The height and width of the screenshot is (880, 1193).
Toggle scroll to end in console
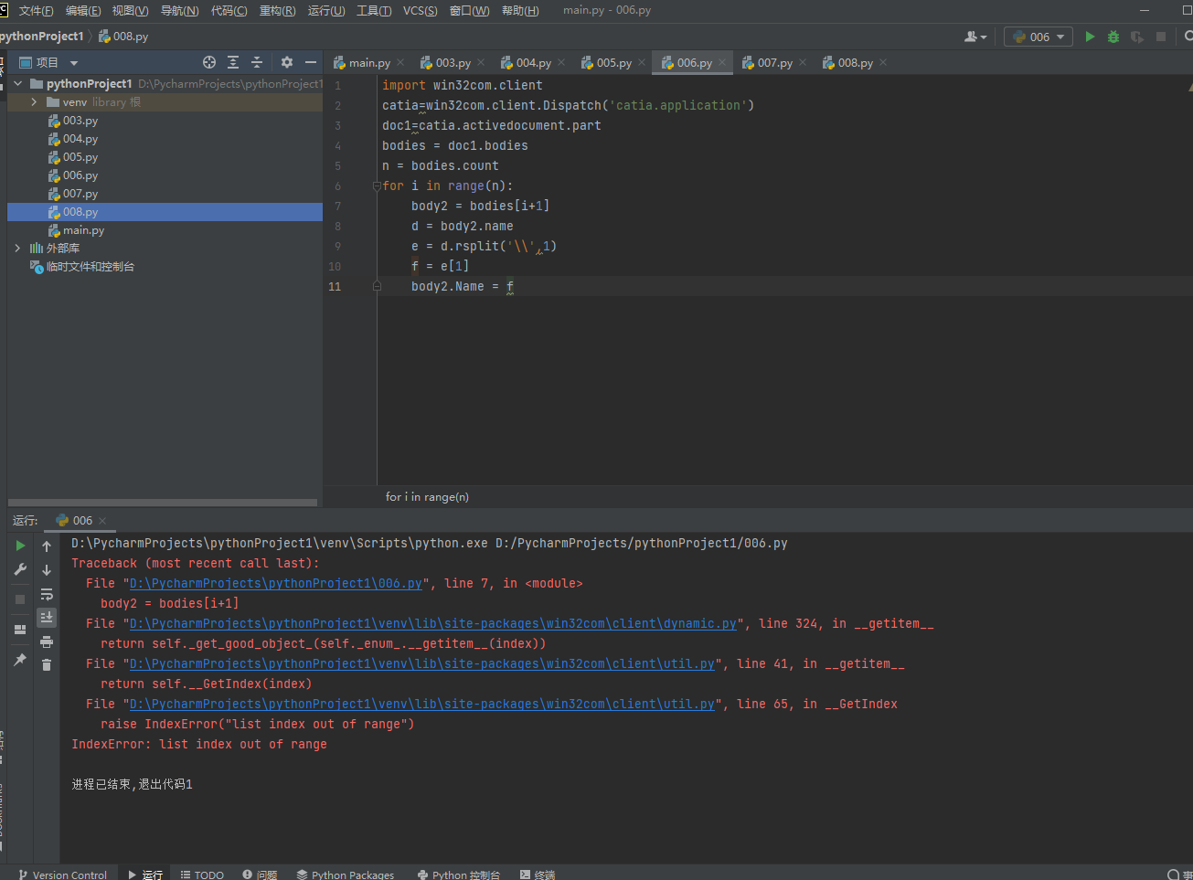47,618
